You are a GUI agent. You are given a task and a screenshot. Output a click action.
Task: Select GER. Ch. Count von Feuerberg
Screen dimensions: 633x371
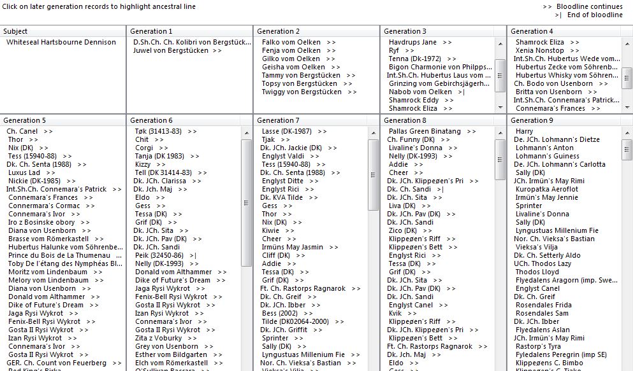(x=64, y=363)
